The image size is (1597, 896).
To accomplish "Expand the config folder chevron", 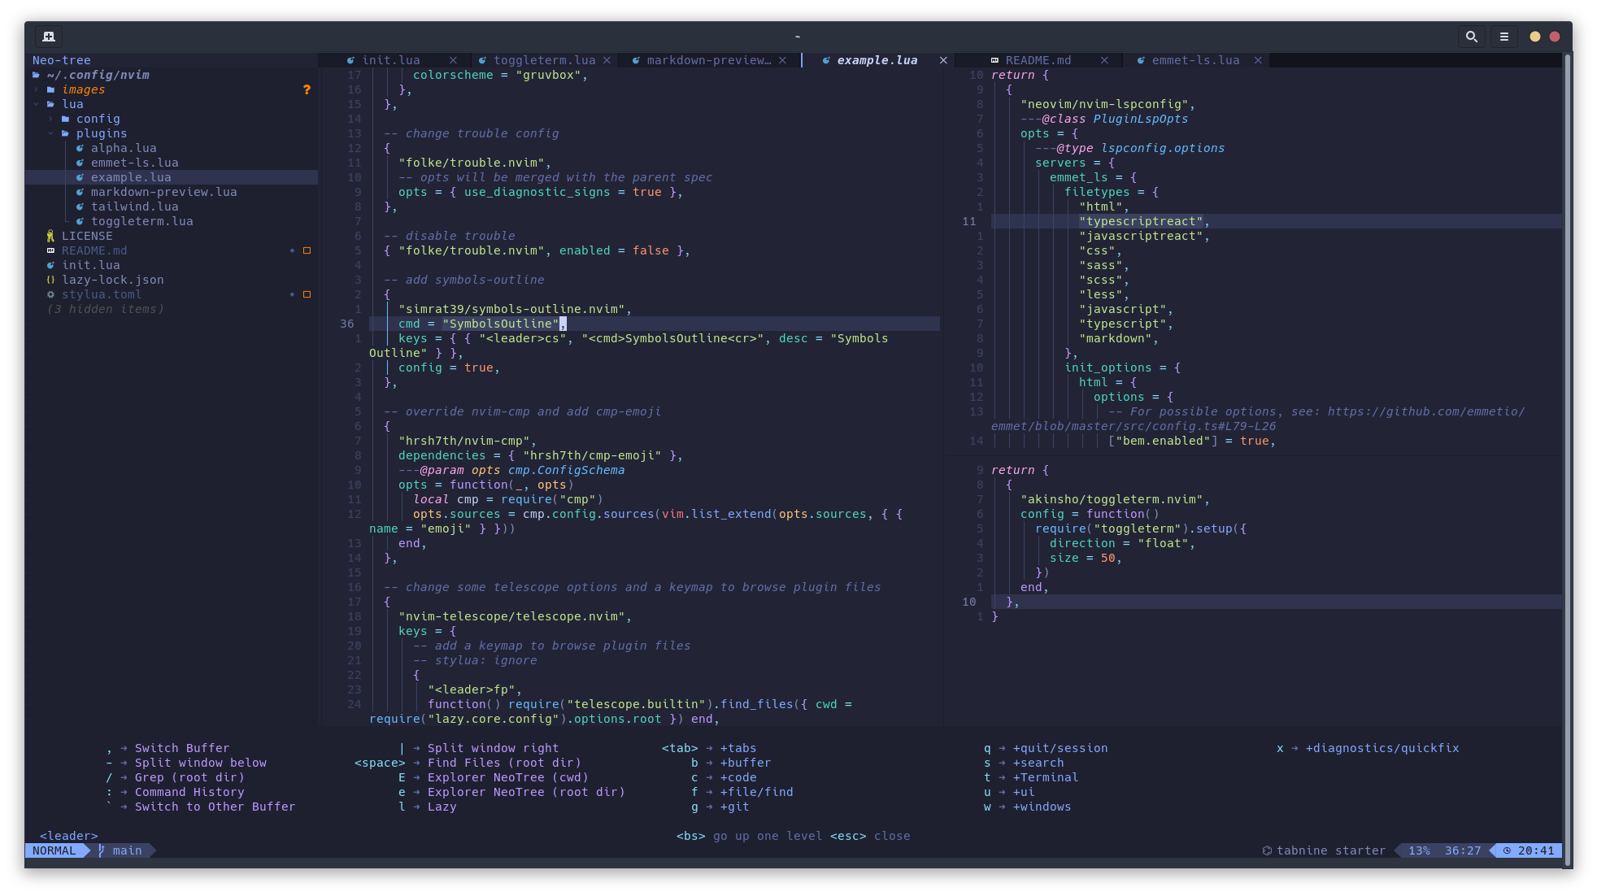I will point(50,119).
